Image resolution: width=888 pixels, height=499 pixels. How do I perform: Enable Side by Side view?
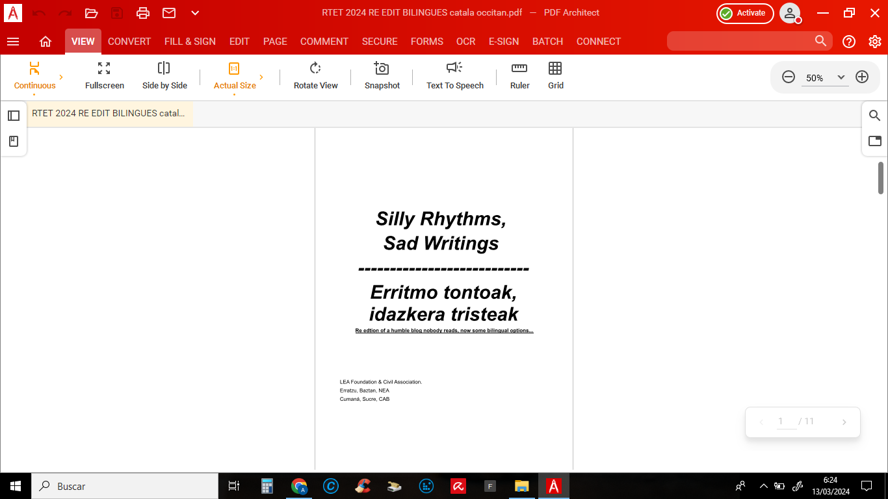[164, 77]
